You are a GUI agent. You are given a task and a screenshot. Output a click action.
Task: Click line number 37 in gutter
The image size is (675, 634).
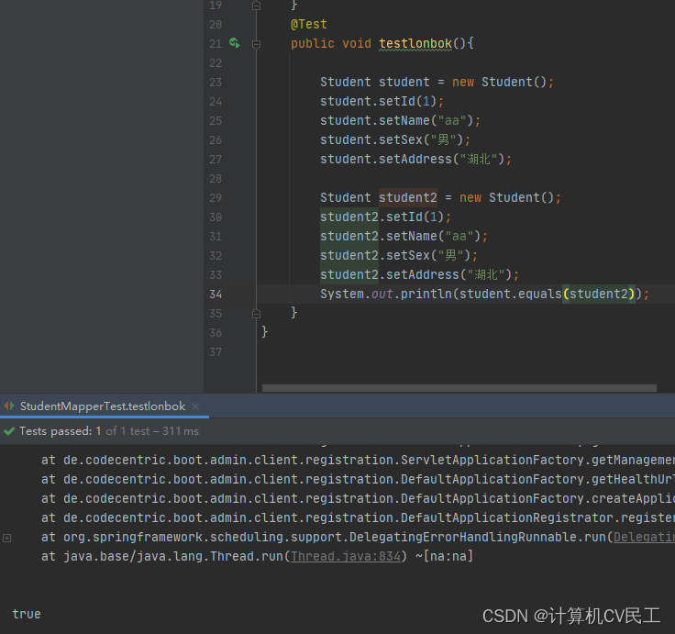point(216,352)
